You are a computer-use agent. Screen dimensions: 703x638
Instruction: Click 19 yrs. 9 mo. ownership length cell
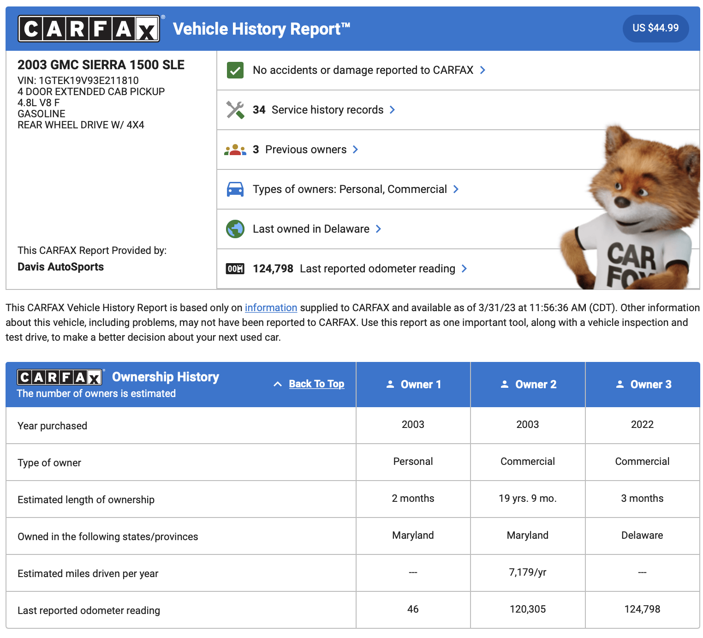tap(528, 499)
